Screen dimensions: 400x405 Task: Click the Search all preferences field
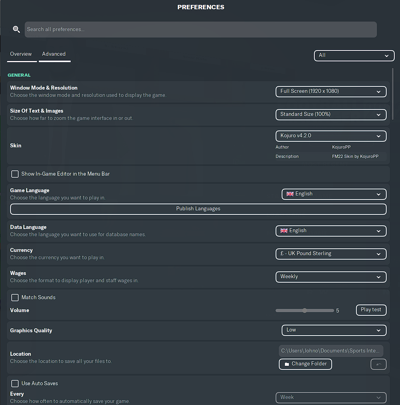(x=200, y=29)
